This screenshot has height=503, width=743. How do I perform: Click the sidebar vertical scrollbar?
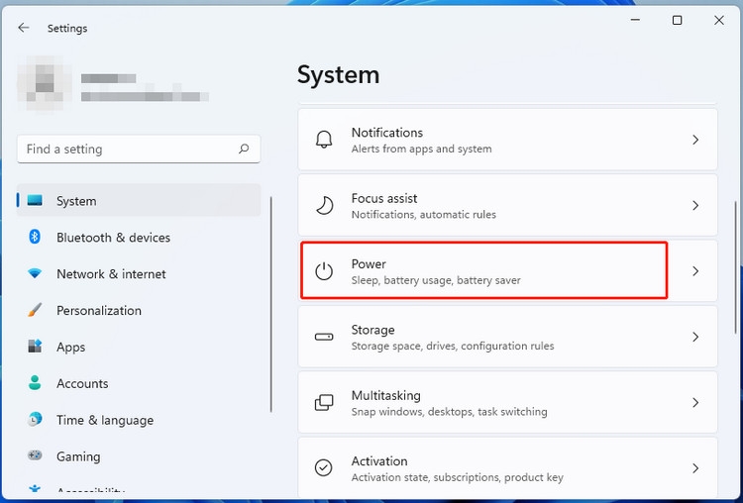click(x=271, y=305)
